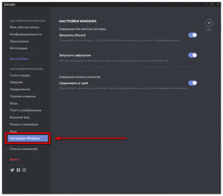
Task: Open Discord's Twitter page icon
Action: (x=12, y=170)
